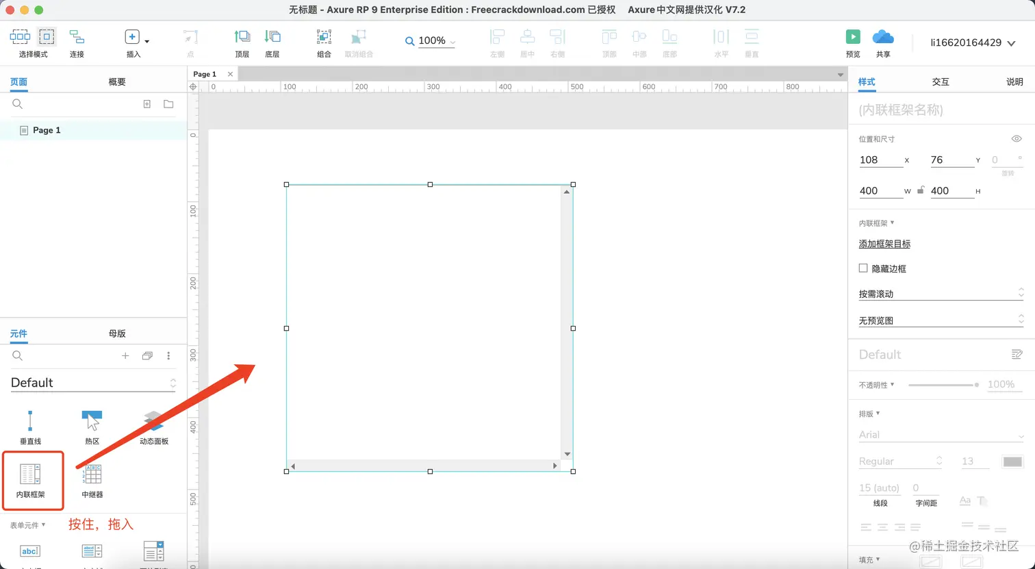Select the 内联框架 inline frame widget

tap(31, 480)
